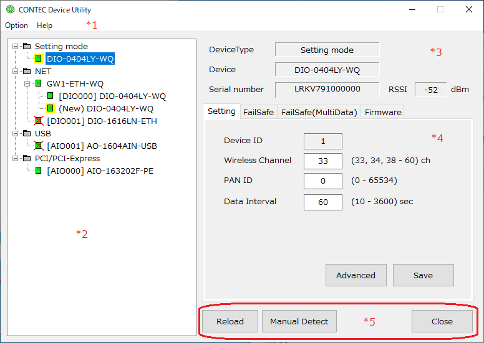Click the Advanced button
Viewport: 484px width, 343px height.
[356, 275]
